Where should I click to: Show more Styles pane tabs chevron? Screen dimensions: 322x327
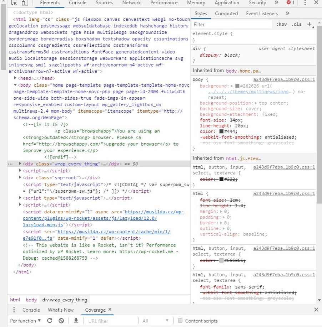(x=287, y=13)
